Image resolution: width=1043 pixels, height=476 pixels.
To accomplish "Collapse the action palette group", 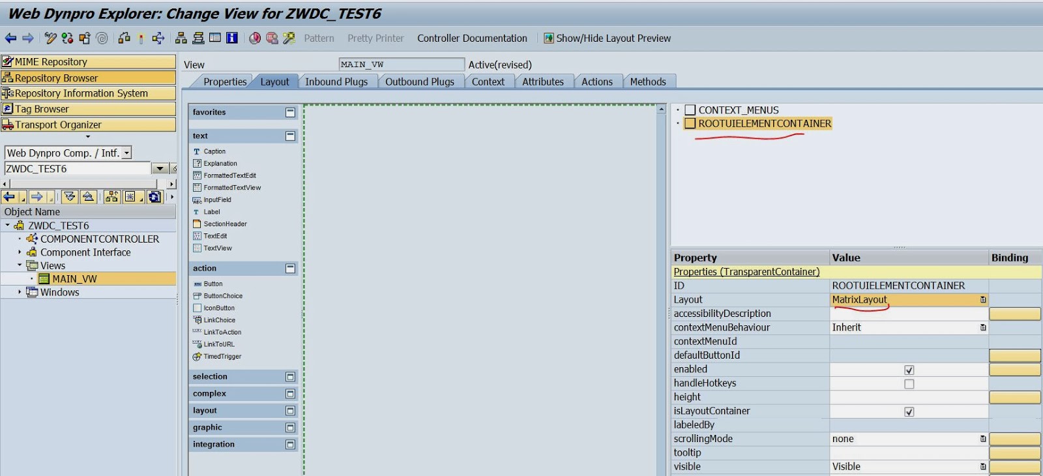I will tap(291, 269).
